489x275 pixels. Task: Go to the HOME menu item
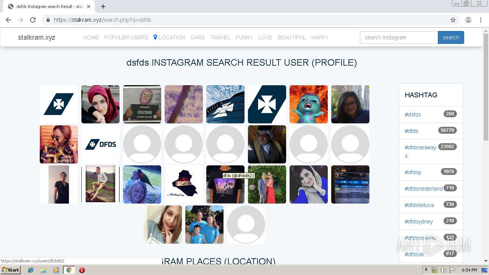point(91,37)
